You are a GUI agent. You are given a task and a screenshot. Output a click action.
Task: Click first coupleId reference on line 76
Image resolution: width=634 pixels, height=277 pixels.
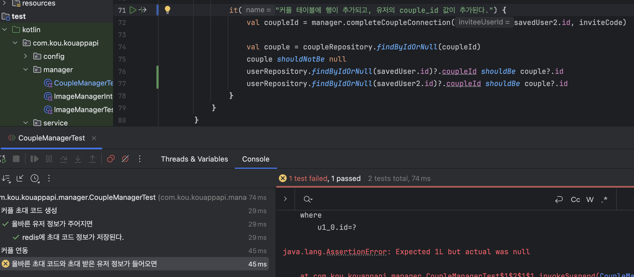pyautogui.click(x=459, y=71)
